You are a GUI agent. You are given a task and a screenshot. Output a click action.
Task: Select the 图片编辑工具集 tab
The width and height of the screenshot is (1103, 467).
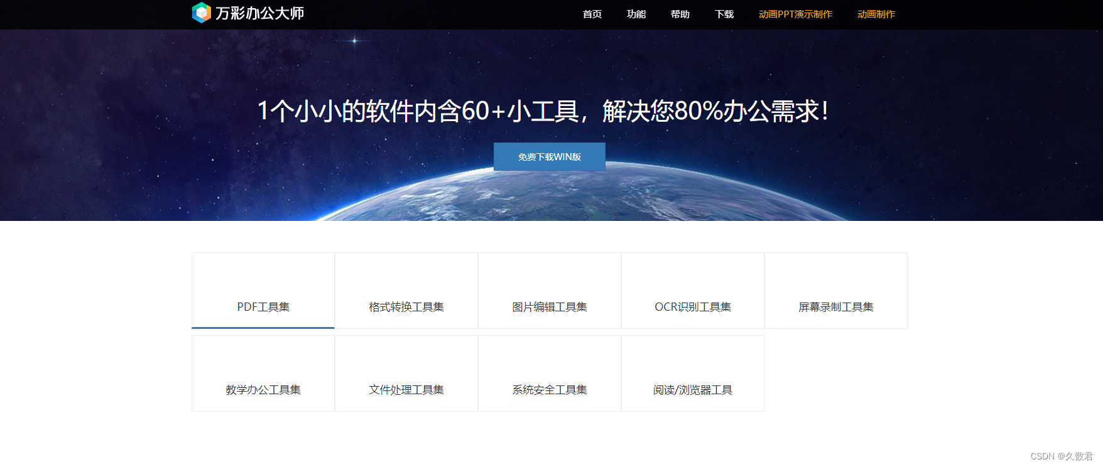[x=550, y=291]
